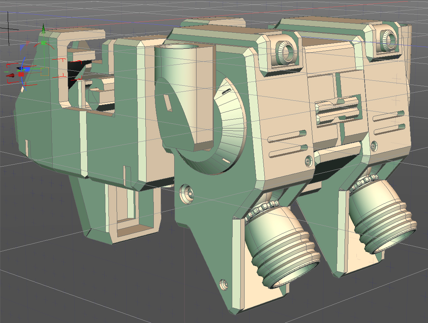Click the red X-axis arrow cone of the gizmo
The image size is (428, 323).
coord(10,75)
